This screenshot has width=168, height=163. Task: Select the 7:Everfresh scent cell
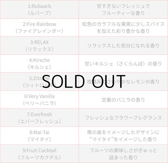pyautogui.click(x=39, y=118)
